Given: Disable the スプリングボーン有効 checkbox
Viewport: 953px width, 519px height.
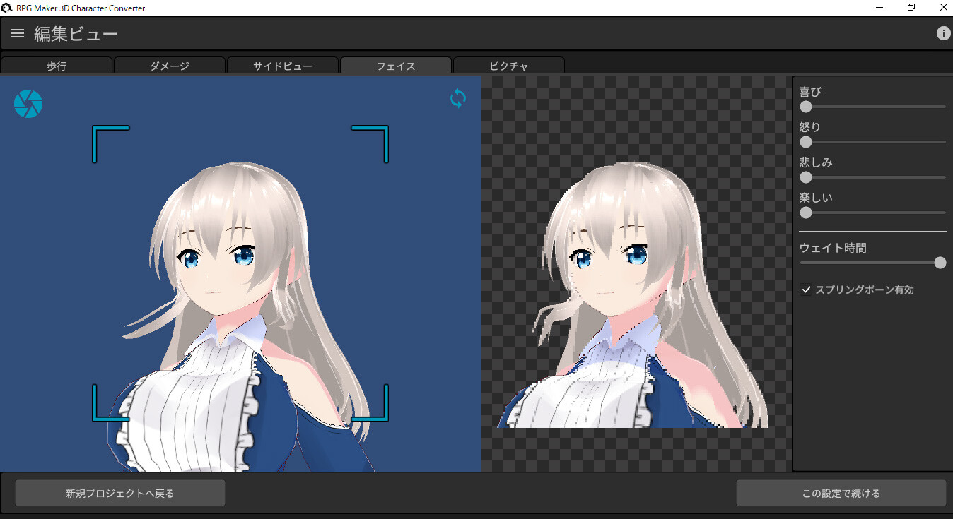Looking at the screenshot, I should pos(806,289).
